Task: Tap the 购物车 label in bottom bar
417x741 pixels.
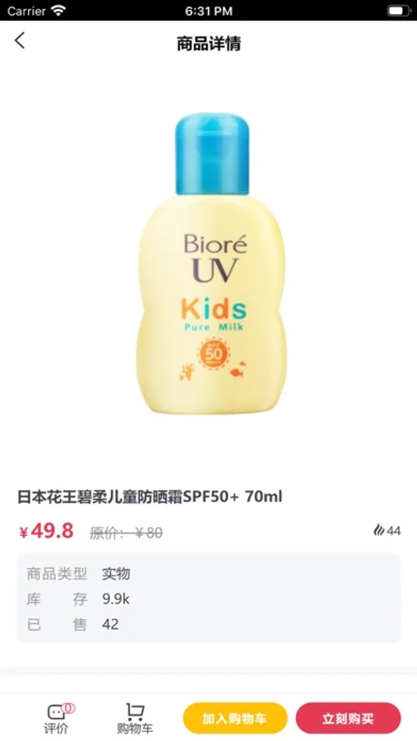Action: [135, 729]
